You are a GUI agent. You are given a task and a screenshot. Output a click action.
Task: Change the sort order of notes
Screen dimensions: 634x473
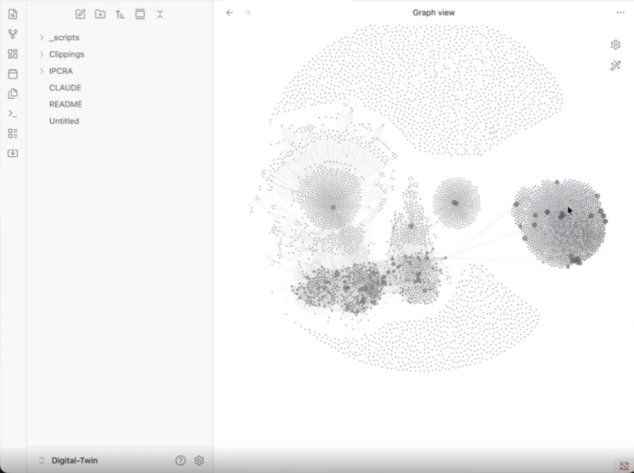point(120,14)
